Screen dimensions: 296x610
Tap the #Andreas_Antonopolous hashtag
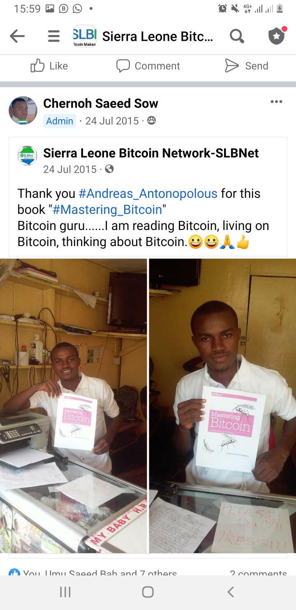tap(148, 193)
